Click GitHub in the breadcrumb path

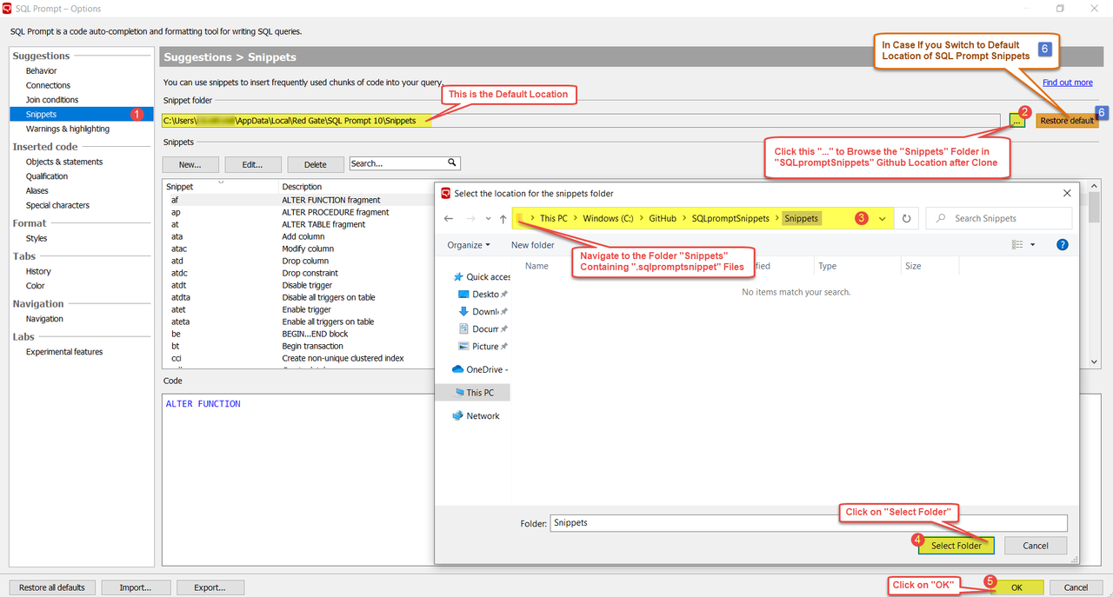tap(663, 219)
